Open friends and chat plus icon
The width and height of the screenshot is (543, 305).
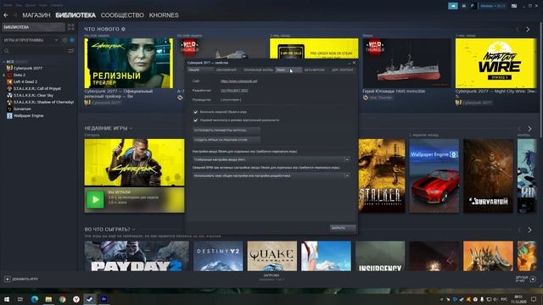pos(533,279)
